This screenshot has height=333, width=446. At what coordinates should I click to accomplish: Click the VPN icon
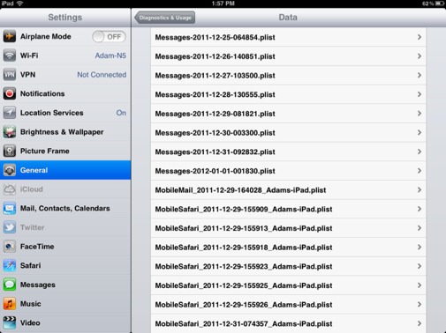pos(10,75)
